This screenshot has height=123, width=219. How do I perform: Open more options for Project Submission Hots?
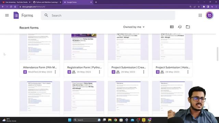188,72
